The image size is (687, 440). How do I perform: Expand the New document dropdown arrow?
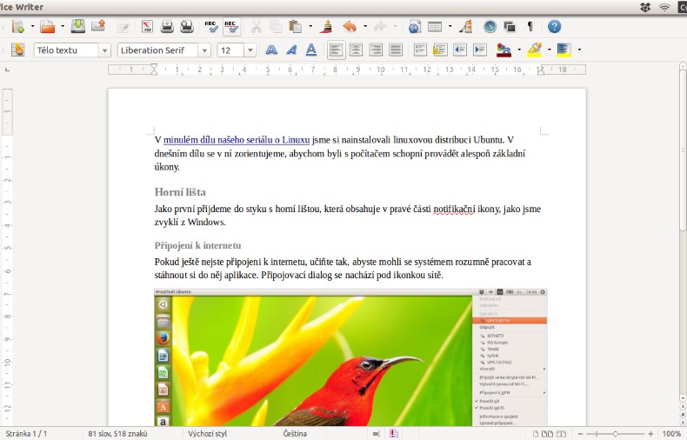pyautogui.click(x=32, y=27)
